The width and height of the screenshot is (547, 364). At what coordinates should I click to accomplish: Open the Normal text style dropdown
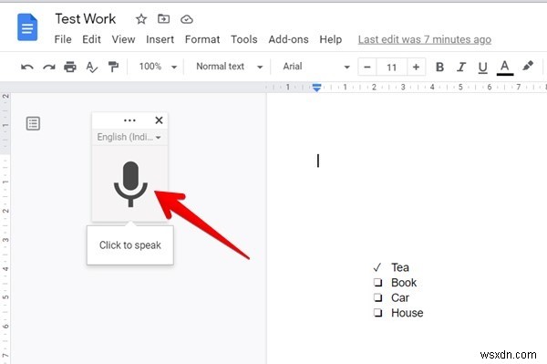[x=229, y=67]
